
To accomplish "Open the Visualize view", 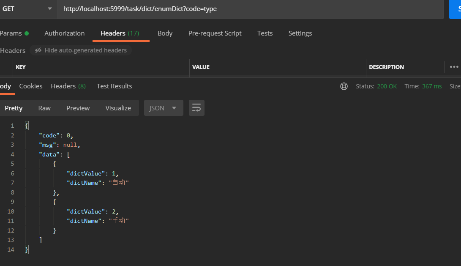I will (x=118, y=108).
